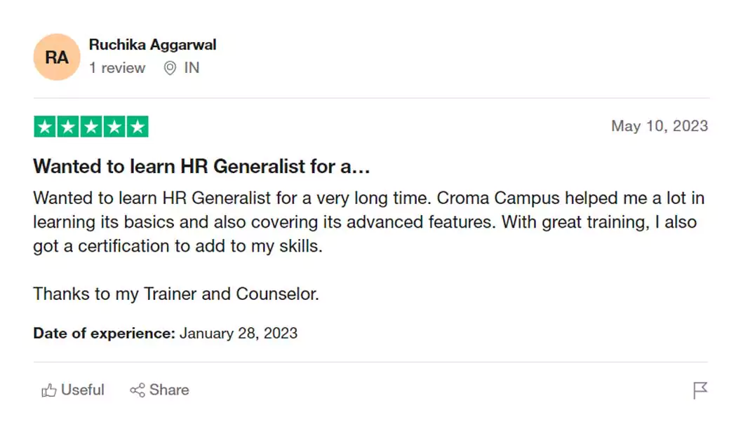The height and width of the screenshot is (431, 743).
Task: Mark the review as Useful via label
Action: [x=83, y=390]
